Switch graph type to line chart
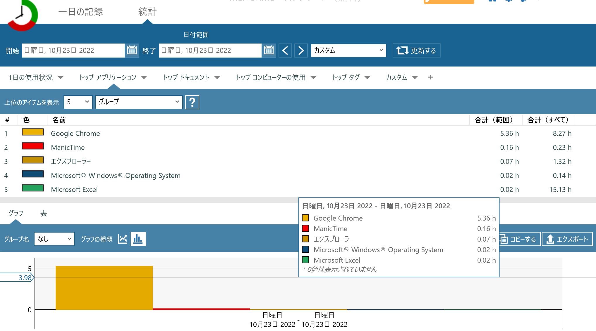 point(123,239)
